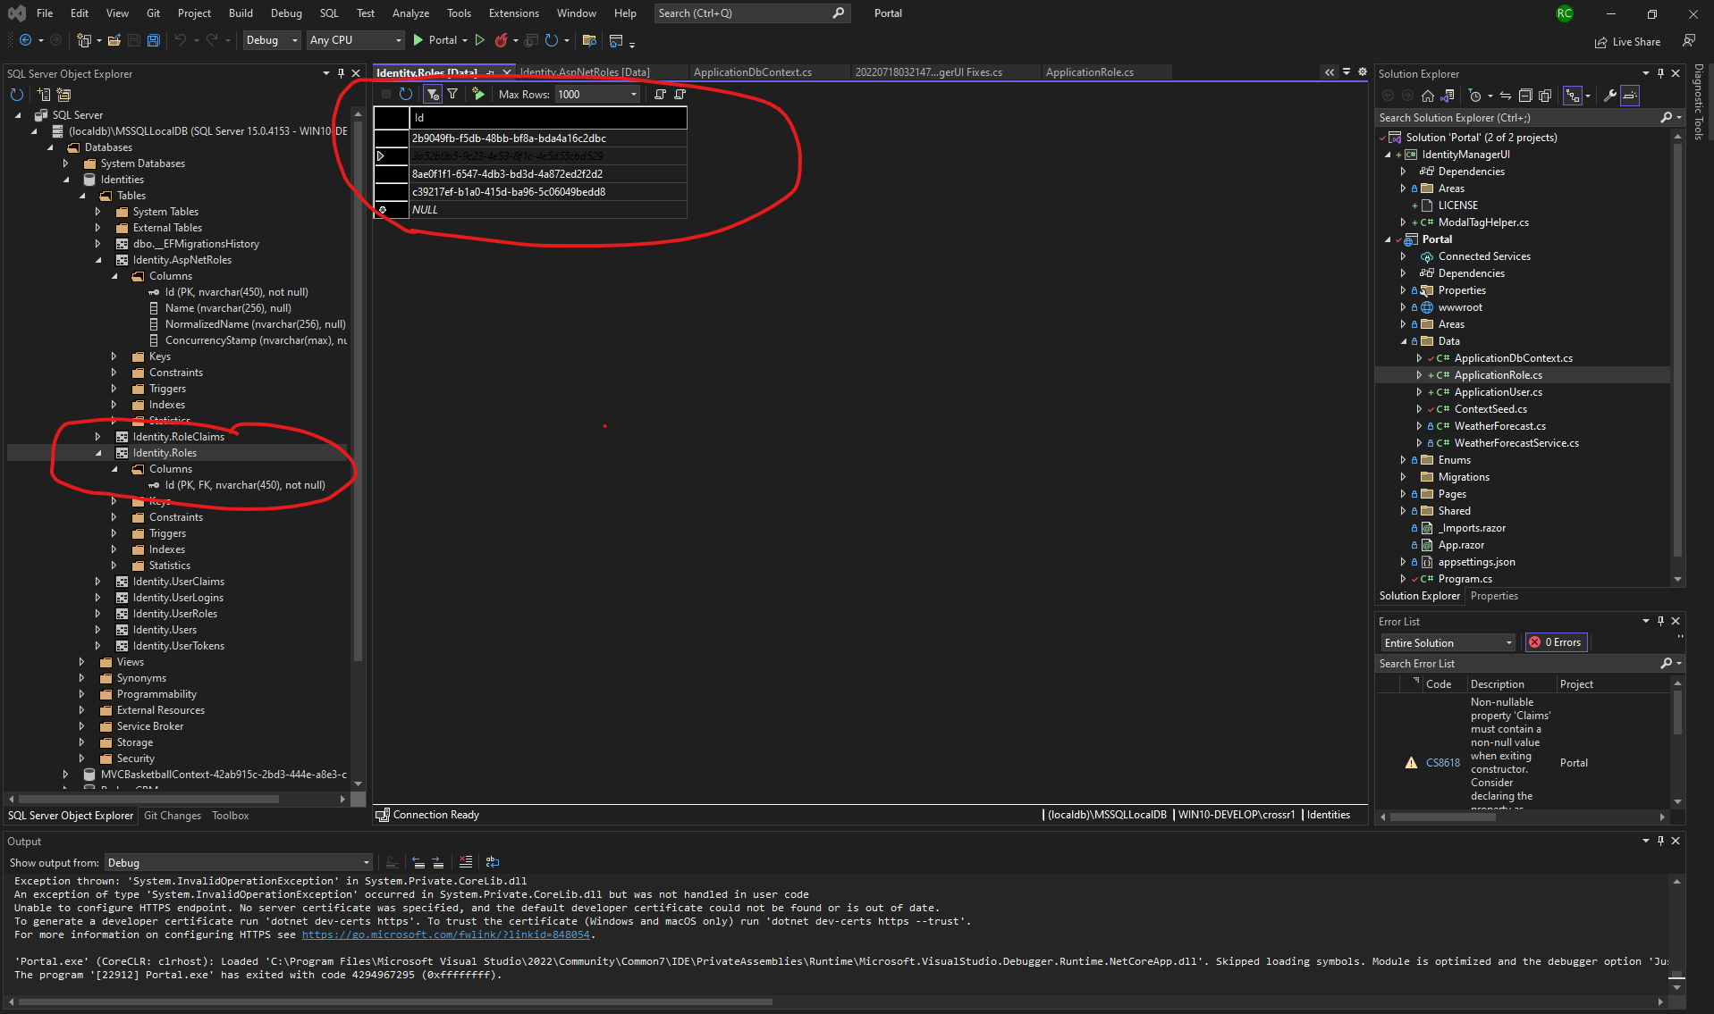1714x1014 pixels.
Task: Click the Home icon in Solution Explorer
Action: 1428,96
